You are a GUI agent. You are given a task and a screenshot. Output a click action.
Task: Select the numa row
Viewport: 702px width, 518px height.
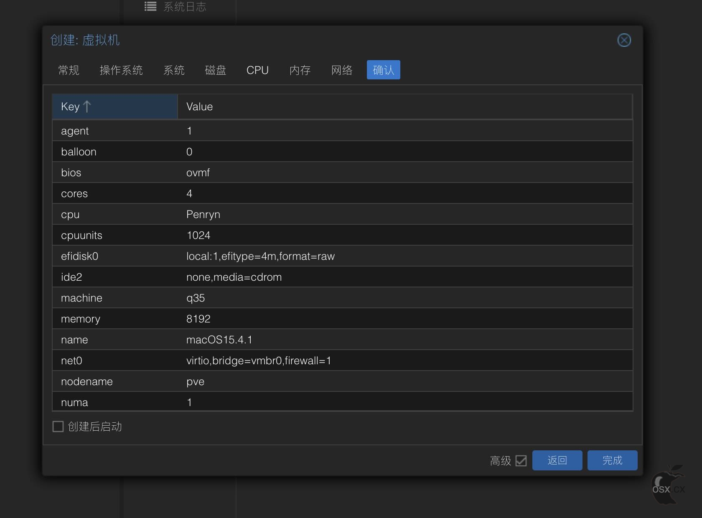[x=342, y=402]
